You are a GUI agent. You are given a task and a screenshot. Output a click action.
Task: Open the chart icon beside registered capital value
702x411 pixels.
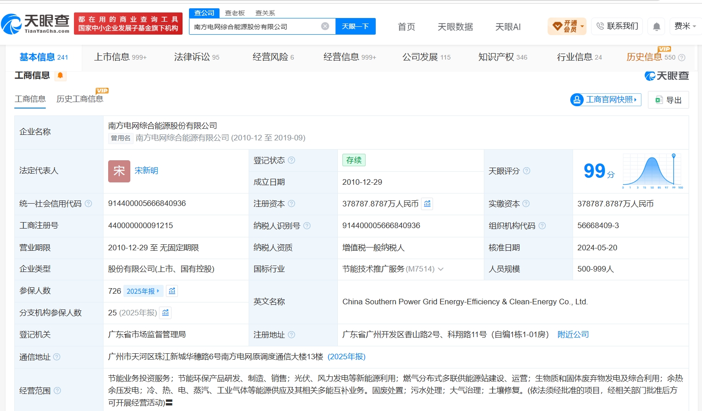pos(427,204)
